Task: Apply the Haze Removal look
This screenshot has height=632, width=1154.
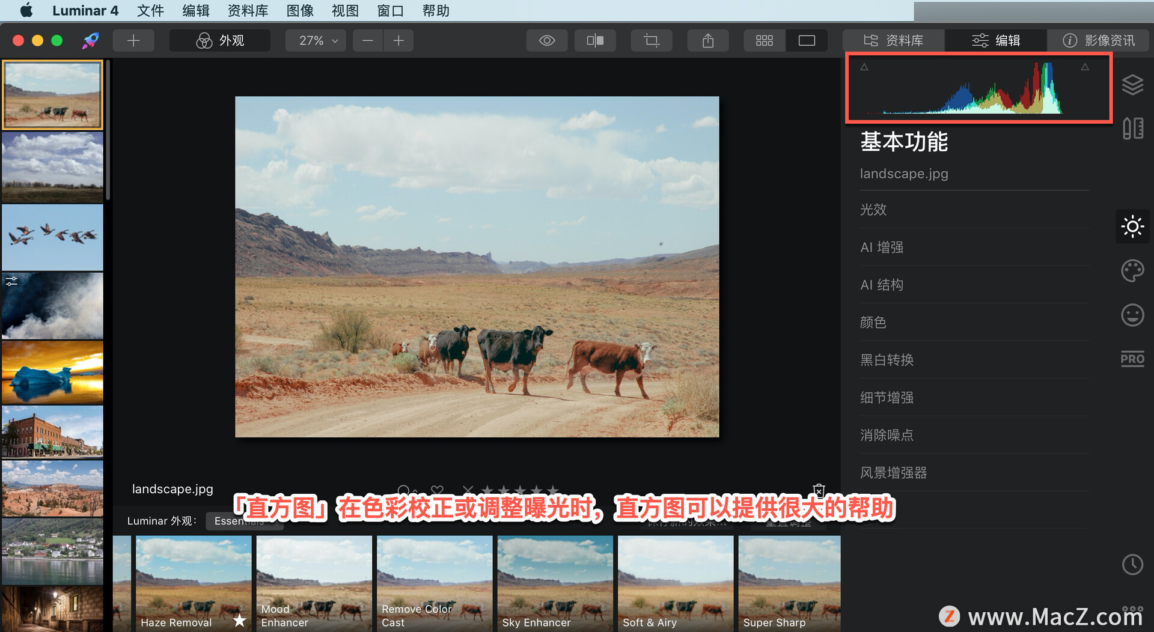Action: click(194, 583)
